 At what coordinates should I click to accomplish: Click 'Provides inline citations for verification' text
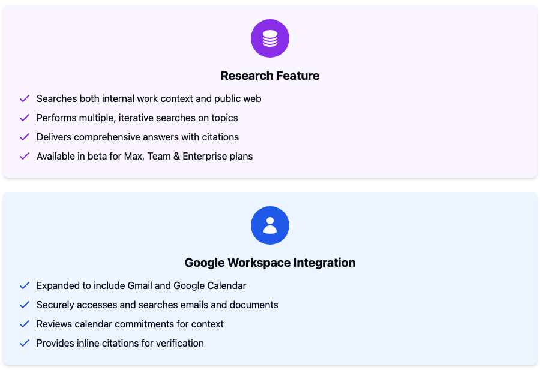(120, 344)
